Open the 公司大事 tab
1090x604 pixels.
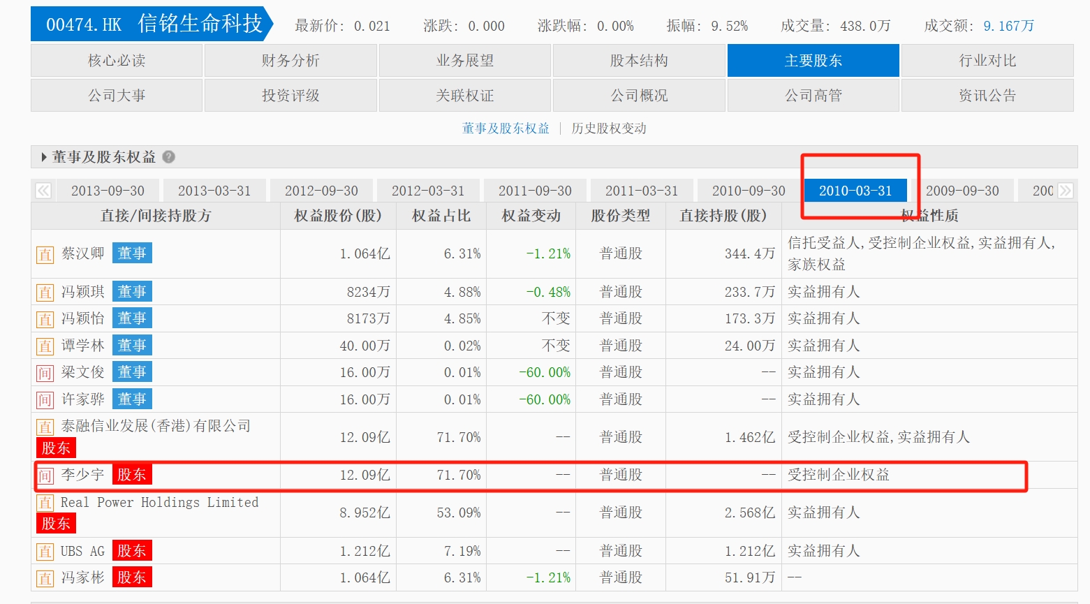coord(117,96)
